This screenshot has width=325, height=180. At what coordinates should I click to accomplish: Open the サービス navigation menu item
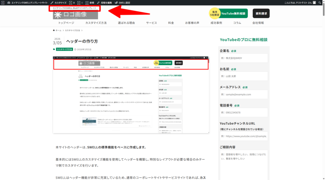(151, 23)
